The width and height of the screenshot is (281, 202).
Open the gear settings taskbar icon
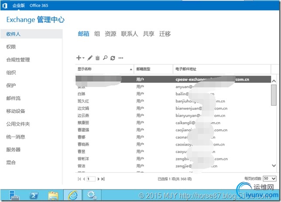click(x=92, y=195)
